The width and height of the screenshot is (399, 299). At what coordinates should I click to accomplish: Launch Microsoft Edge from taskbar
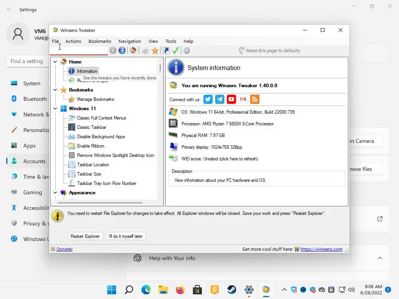(x=146, y=290)
